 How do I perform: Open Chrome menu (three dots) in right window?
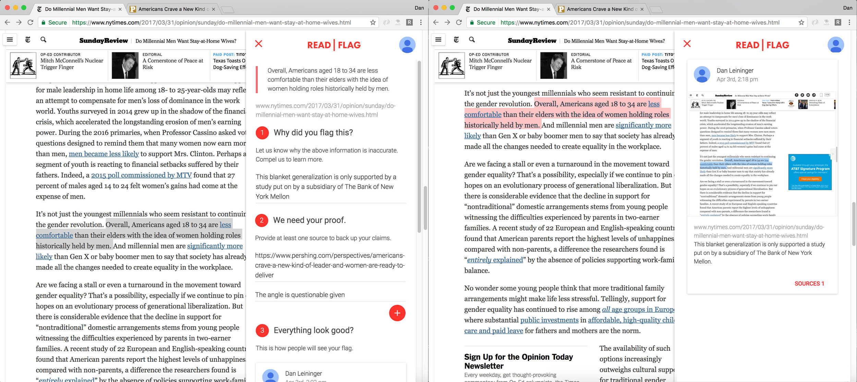[849, 23]
